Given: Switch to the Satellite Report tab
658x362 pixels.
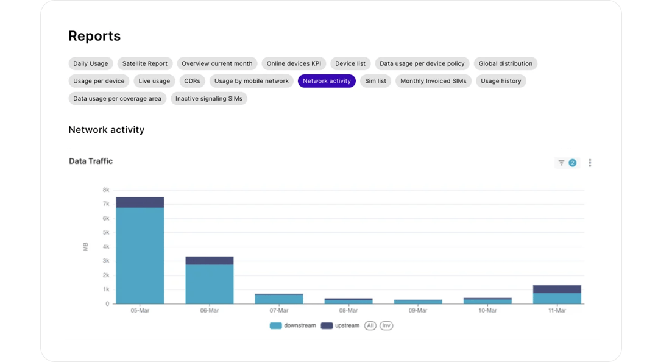Looking at the screenshot, I should tap(145, 63).
